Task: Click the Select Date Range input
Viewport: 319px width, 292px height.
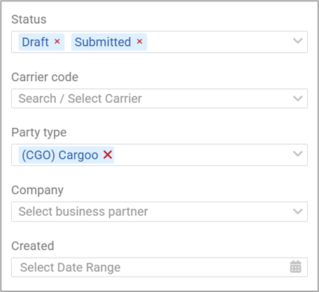Action: (159, 267)
